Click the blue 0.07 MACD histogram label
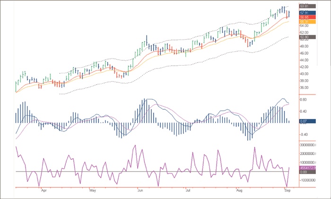This screenshot has height=199, width=331. click(304, 122)
